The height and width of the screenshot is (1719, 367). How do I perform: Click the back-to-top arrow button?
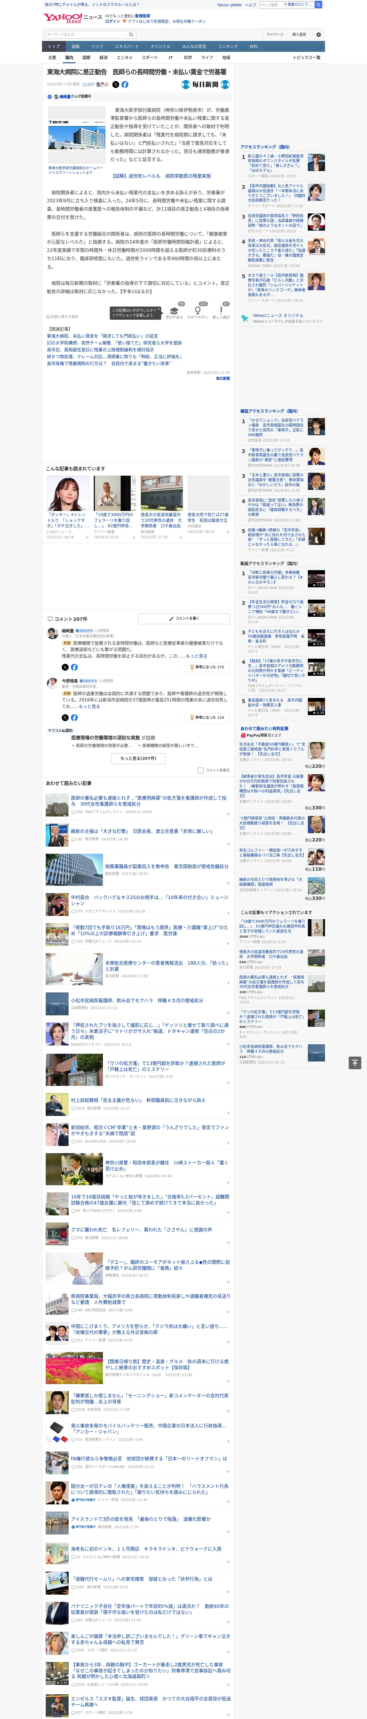point(355,1063)
